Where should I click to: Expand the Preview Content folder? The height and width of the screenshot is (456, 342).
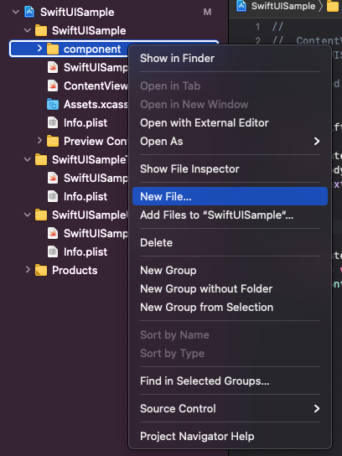tap(39, 141)
